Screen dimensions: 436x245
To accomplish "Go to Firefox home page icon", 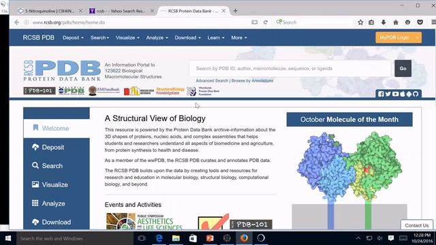I will pos(395,22).
